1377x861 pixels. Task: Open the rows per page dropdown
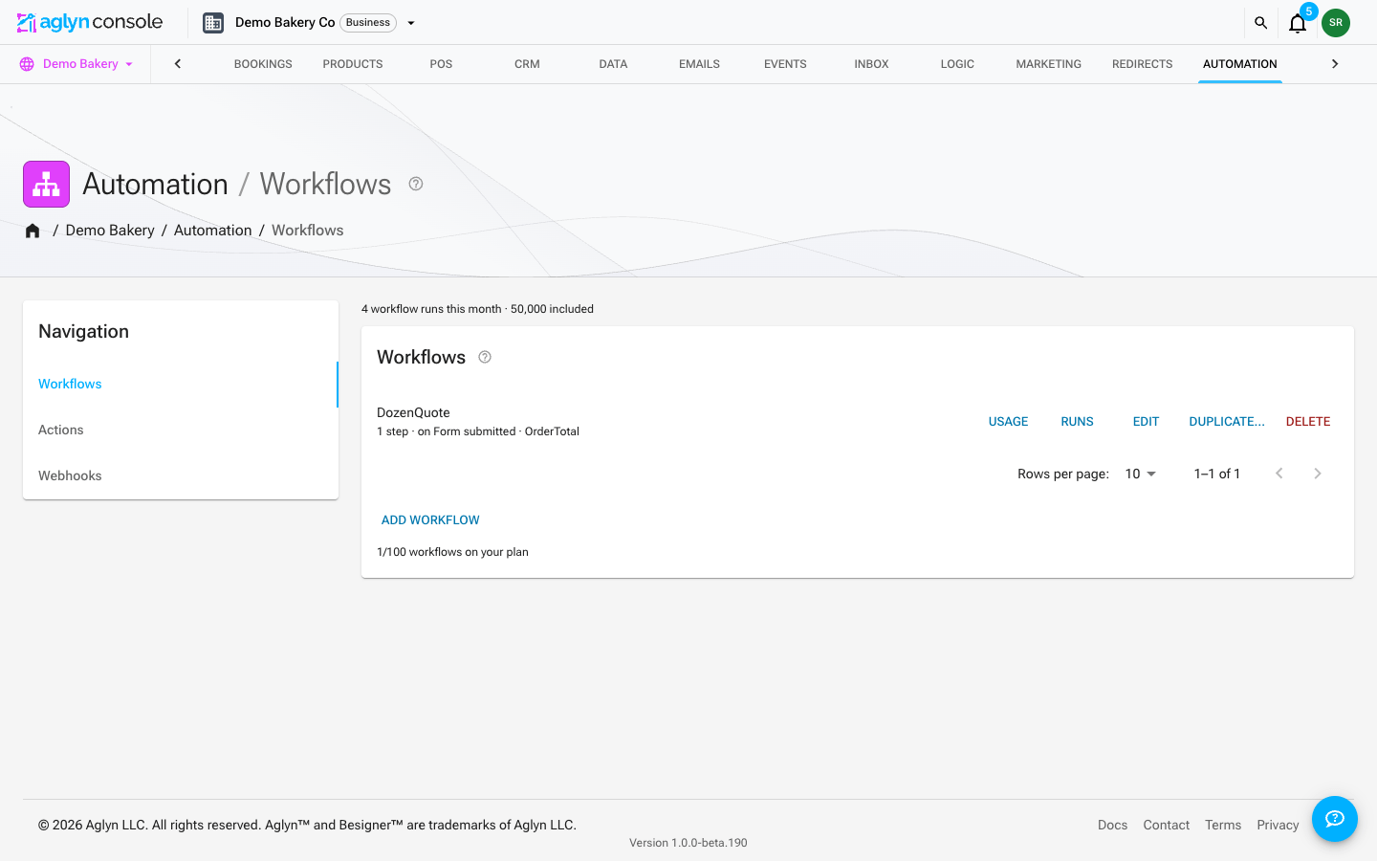[1140, 474]
